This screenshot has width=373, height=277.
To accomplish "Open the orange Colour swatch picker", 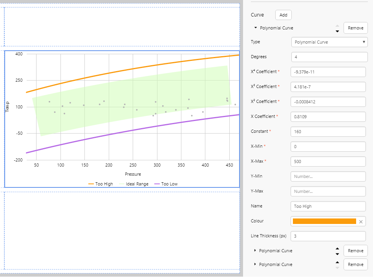I will tap(324, 221).
